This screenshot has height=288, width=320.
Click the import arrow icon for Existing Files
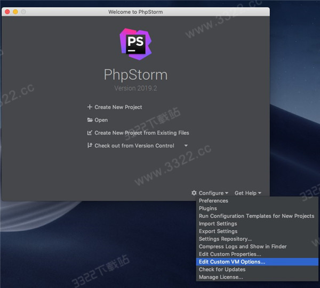[x=90, y=133]
